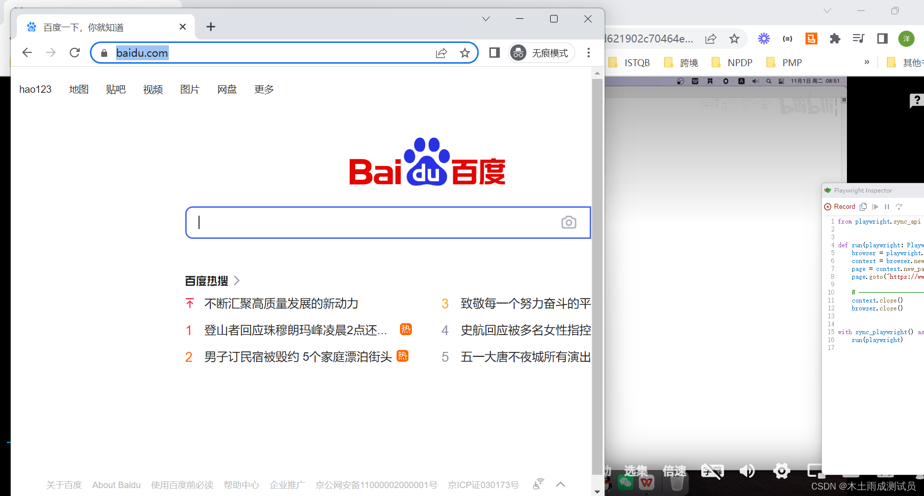The height and width of the screenshot is (496, 924).
Task: Open the green 洋 profile avatar
Action: pyautogui.click(x=906, y=38)
